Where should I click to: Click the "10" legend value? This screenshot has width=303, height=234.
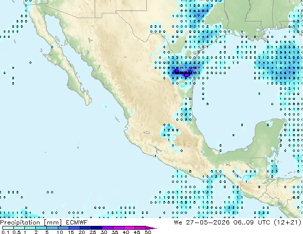[60, 232]
